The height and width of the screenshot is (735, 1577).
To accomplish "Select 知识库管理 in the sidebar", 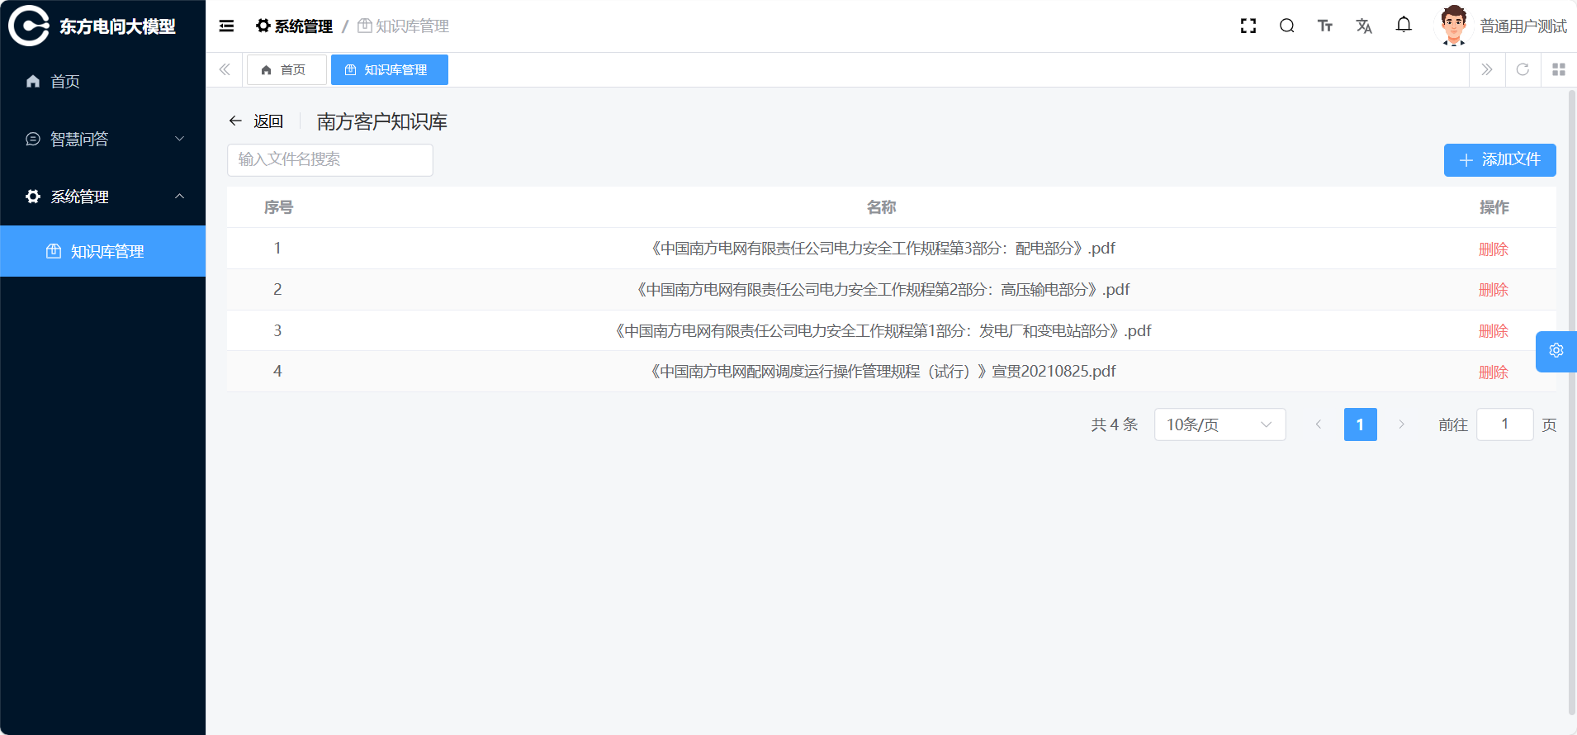I will coord(107,252).
